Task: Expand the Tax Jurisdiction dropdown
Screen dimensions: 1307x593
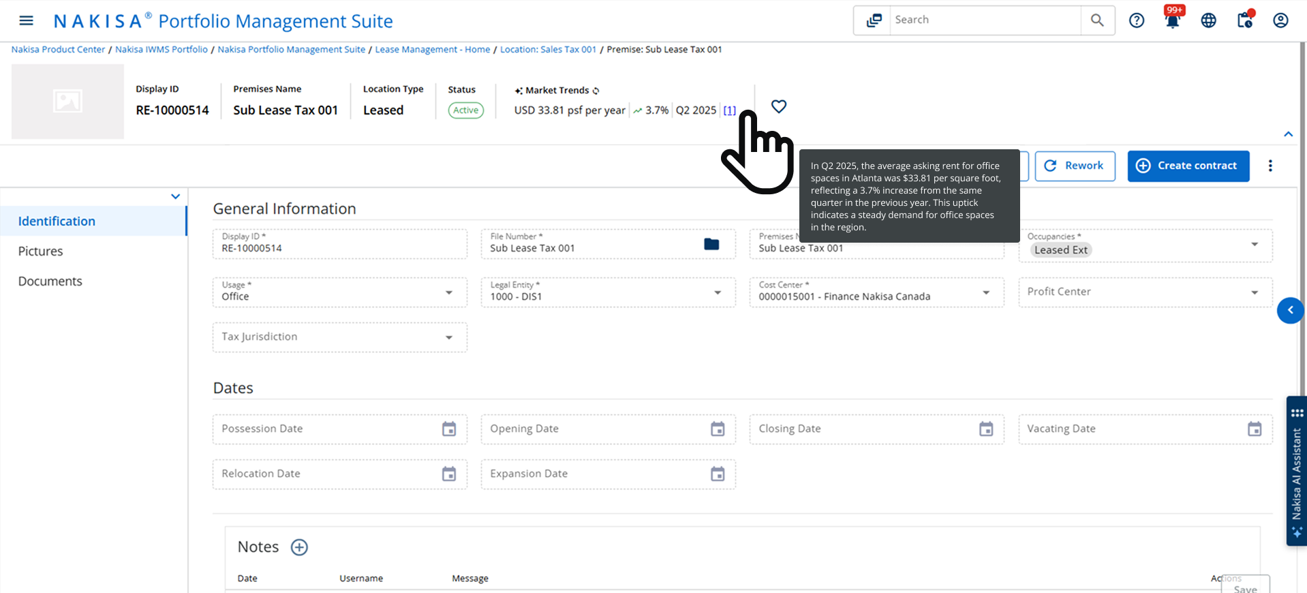Action: point(448,337)
